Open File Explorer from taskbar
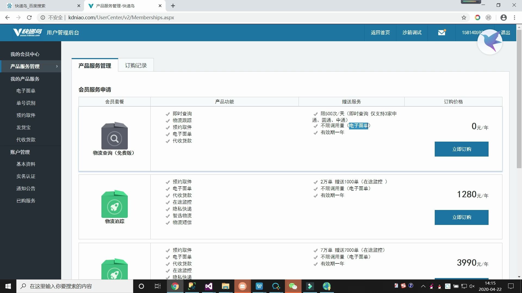 tap(225, 286)
